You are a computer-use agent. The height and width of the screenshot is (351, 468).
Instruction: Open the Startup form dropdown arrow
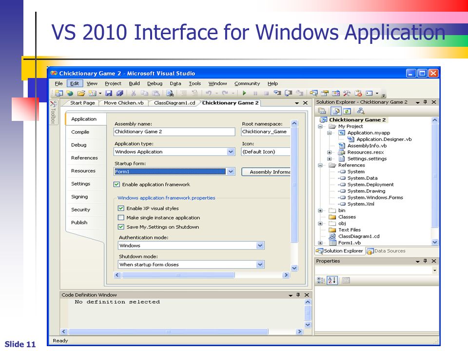(x=231, y=172)
